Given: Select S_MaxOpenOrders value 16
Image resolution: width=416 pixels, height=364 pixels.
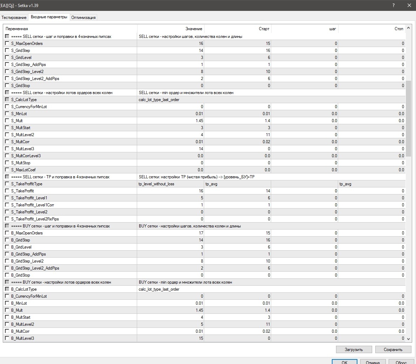Looking at the screenshot, I should point(170,43).
